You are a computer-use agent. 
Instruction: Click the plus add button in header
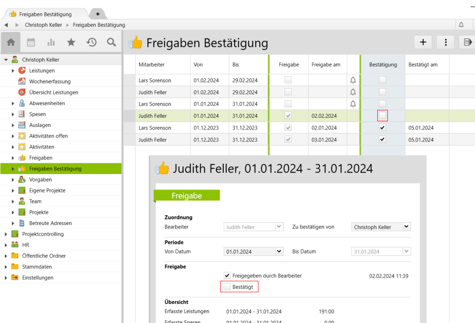coord(423,42)
